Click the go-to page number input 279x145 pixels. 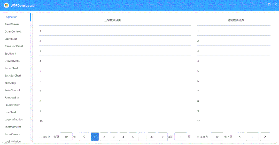(x=181, y=137)
